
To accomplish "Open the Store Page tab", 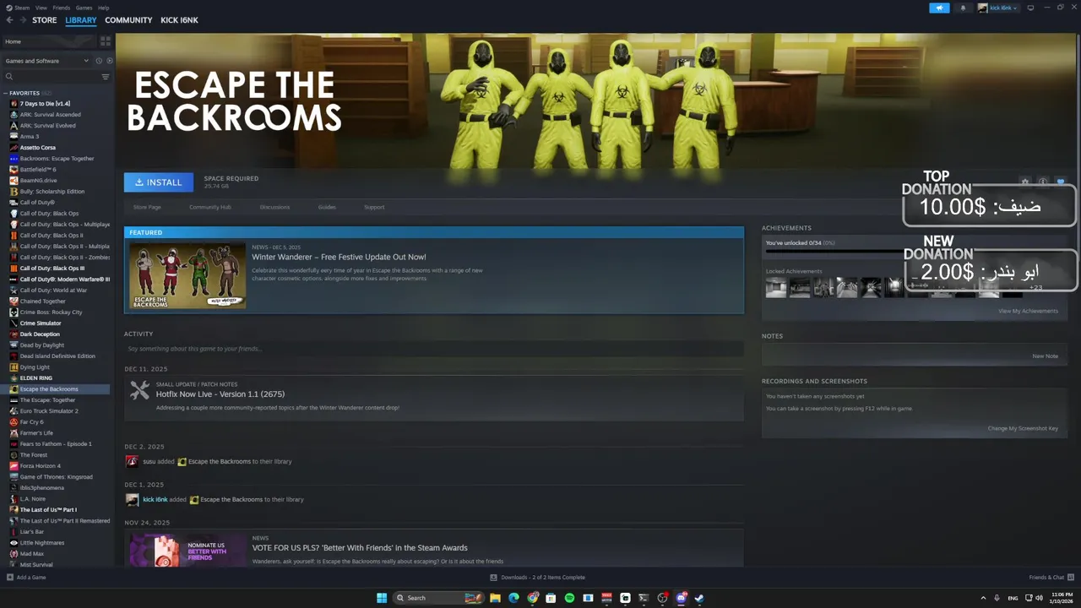I will 147,207.
